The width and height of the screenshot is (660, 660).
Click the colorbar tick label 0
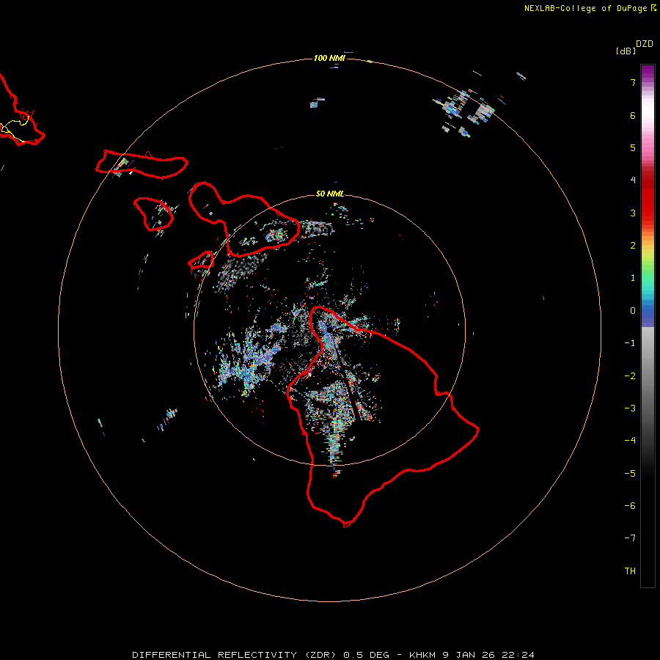(x=633, y=311)
